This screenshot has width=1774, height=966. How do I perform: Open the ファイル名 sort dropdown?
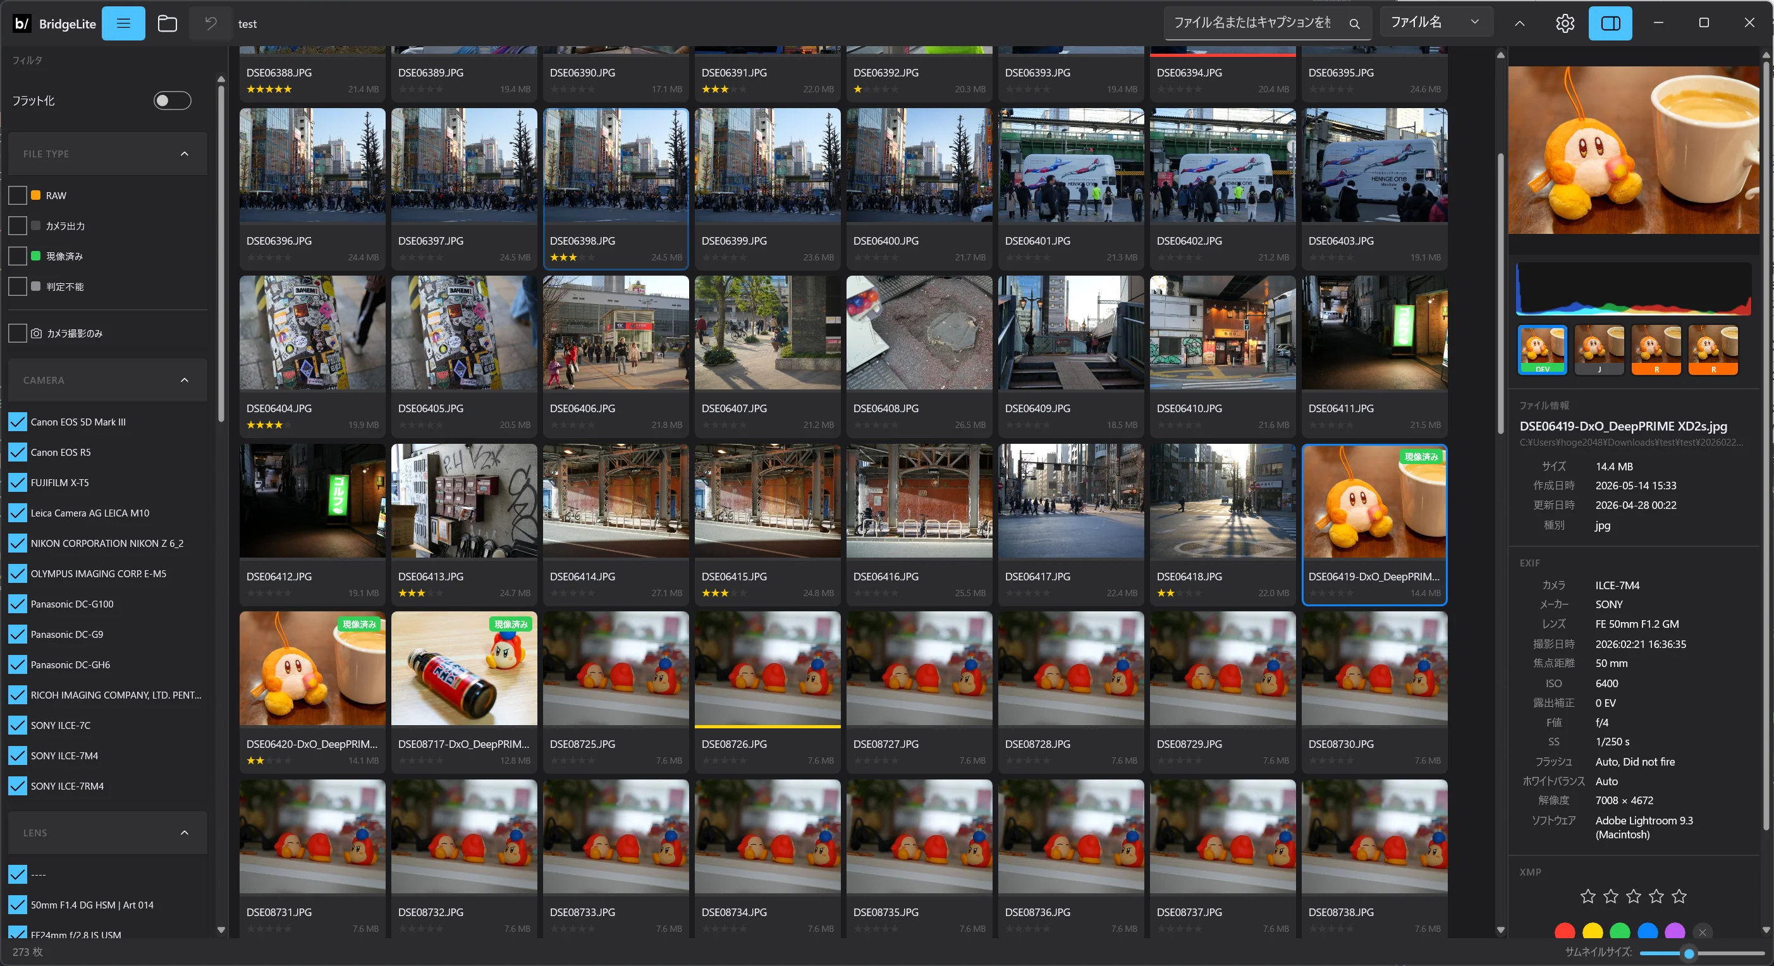pos(1436,22)
